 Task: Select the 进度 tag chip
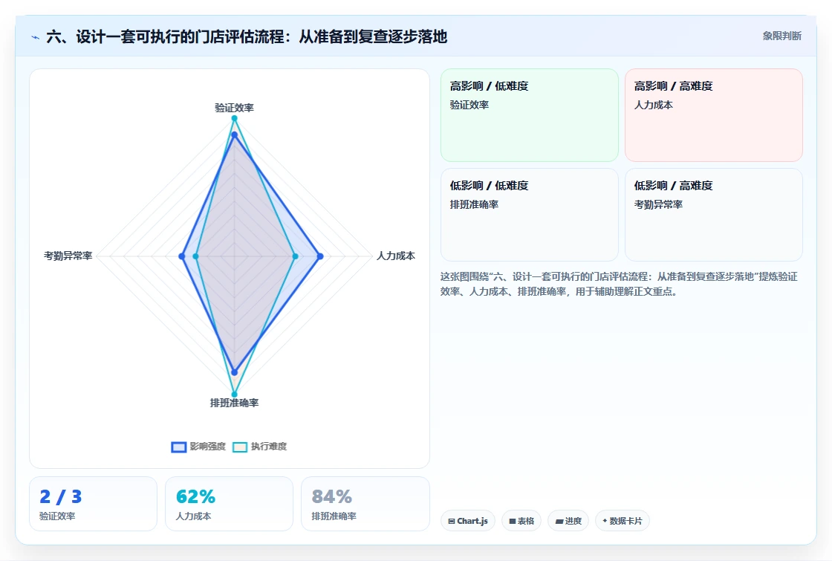pyautogui.click(x=568, y=521)
